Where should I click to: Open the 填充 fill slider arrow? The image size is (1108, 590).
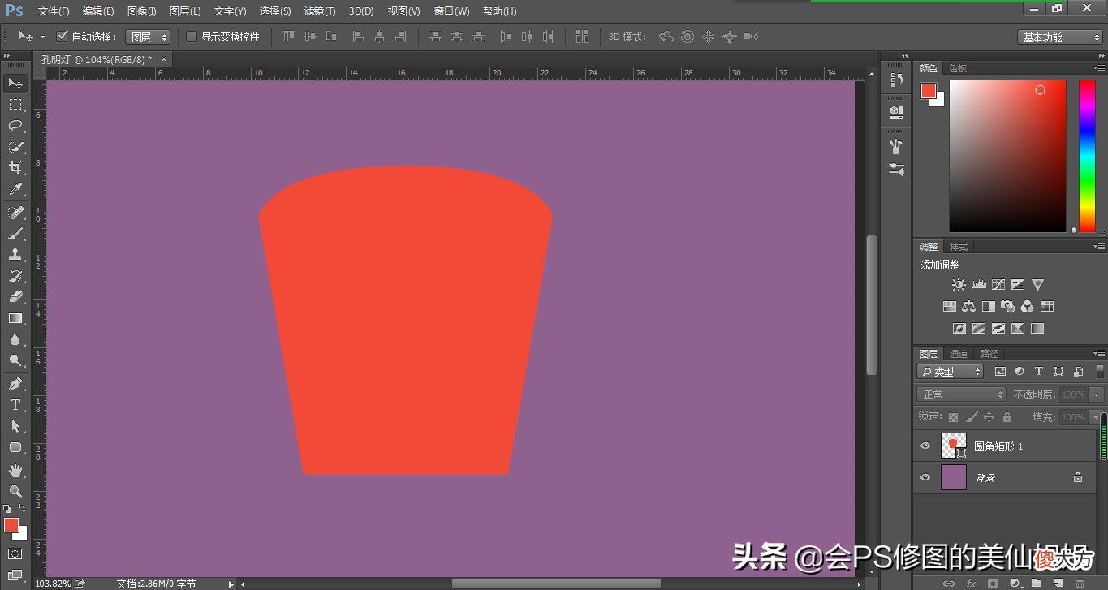click(1094, 417)
